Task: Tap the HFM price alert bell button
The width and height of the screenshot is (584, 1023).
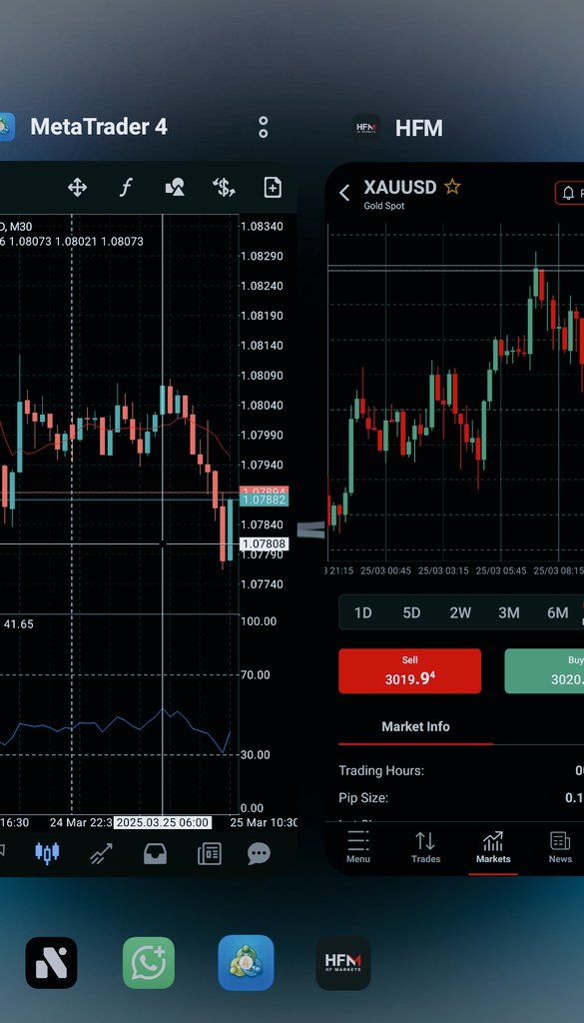Action: pos(569,194)
